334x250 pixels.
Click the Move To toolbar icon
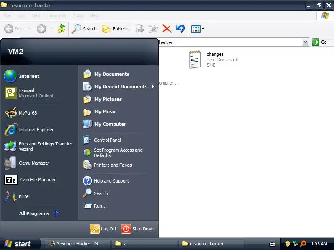(140, 29)
